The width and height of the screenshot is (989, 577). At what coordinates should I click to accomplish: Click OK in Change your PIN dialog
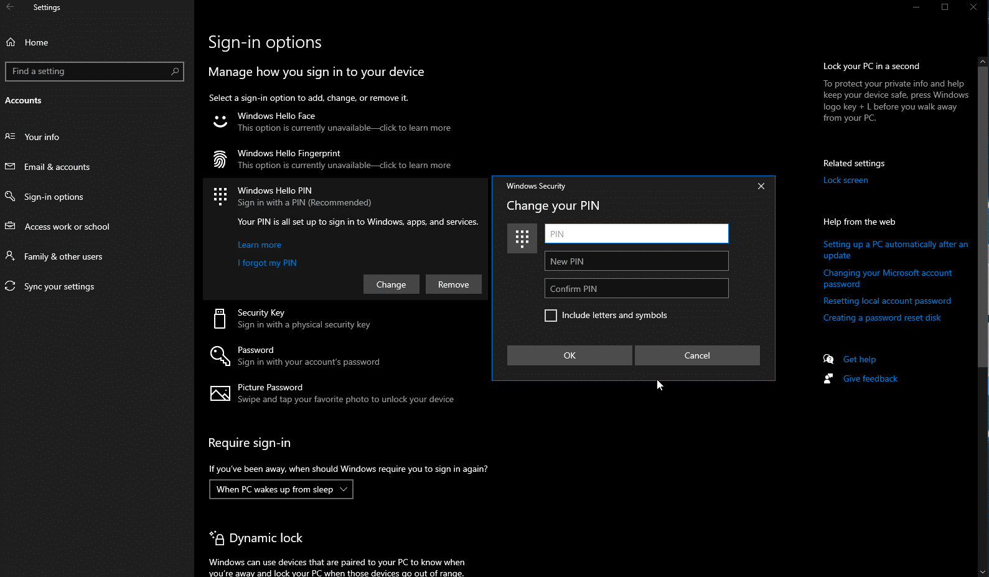point(569,355)
